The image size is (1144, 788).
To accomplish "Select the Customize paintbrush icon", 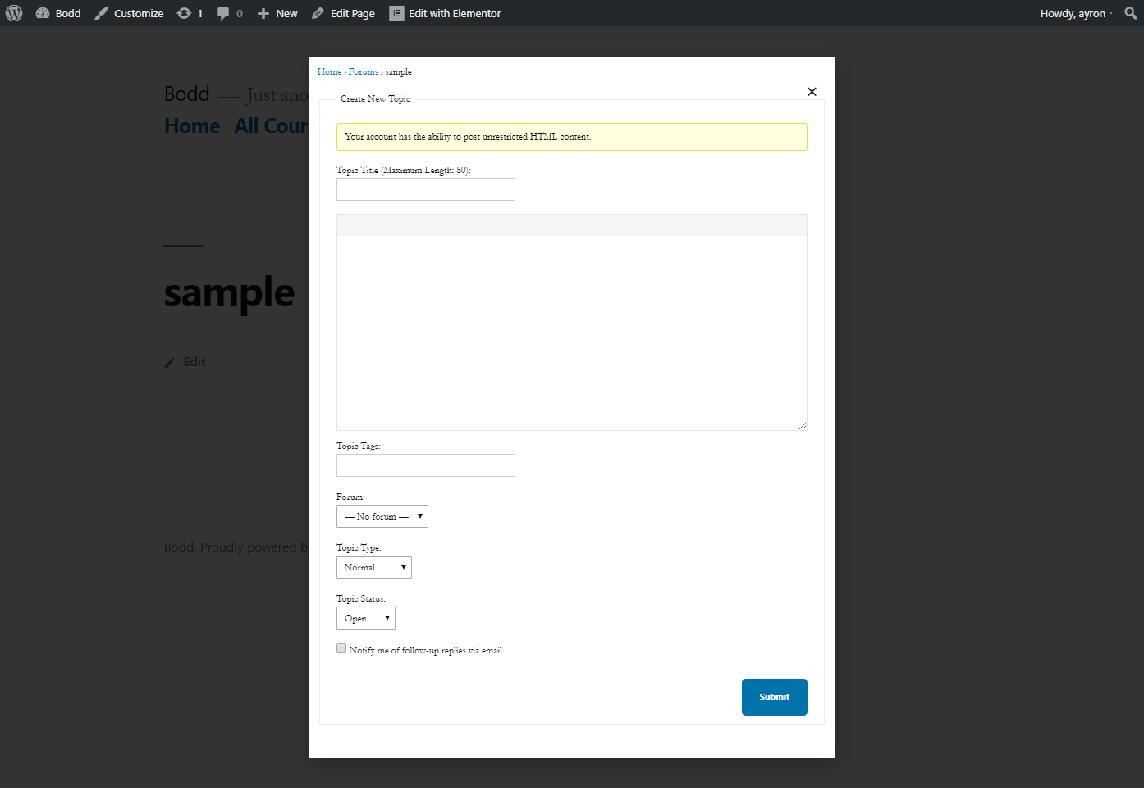I will point(100,12).
